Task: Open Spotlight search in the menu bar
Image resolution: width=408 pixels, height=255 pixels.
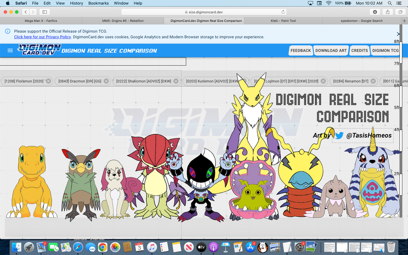Action: [x=390, y=3]
